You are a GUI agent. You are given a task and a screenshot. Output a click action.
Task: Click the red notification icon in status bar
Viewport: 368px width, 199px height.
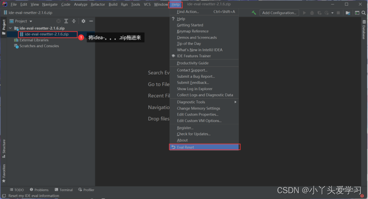tap(362, 196)
